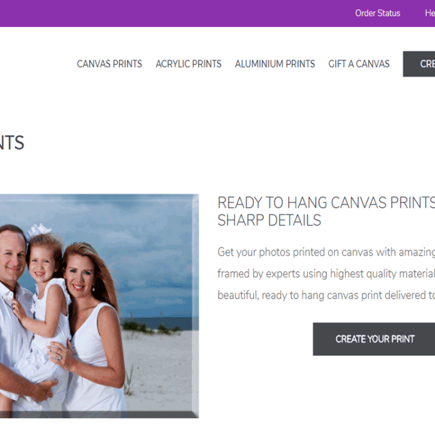Viewport: 435px width, 435px height.
Task: Click the Create Your Print button
Action: 374,339
